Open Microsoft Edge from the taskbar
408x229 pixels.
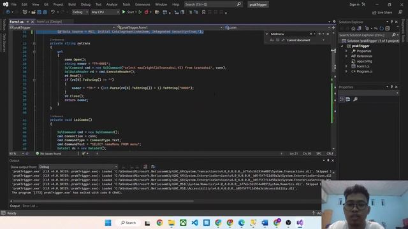(x=242, y=223)
